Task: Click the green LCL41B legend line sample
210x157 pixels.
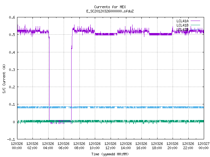Action: point(195,25)
